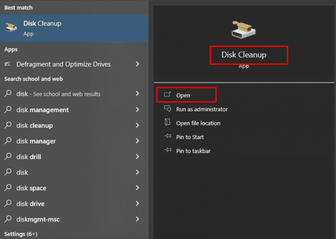Expand the 'disk manager' suggestion arrow
The height and width of the screenshot is (239, 336).
coord(137,141)
